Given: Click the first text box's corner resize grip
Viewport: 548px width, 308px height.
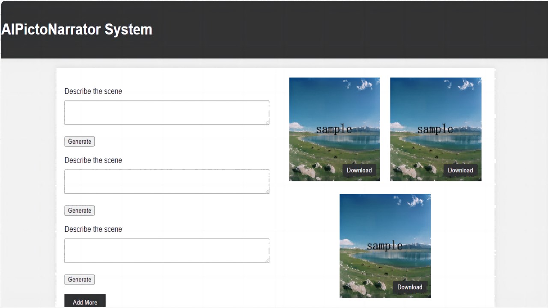Looking at the screenshot, I should click(x=267, y=122).
